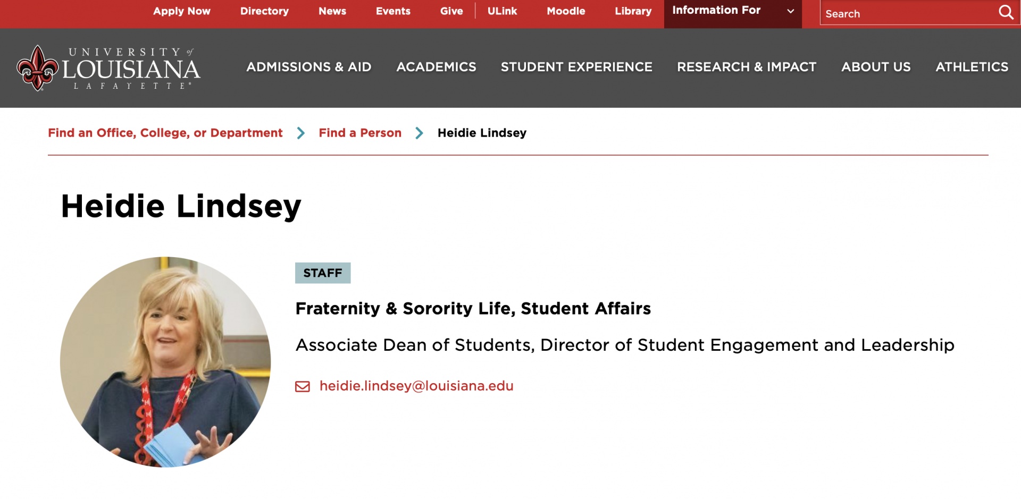Open the About Us menu

[x=876, y=67]
